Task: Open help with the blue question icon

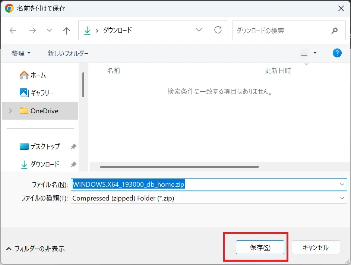Action: pos(337,53)
